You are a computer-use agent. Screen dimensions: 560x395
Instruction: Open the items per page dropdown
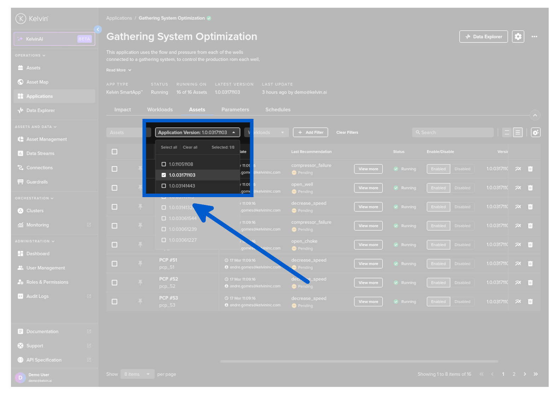[137, 374]
